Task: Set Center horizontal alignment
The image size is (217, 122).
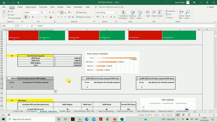Action: coord(62,17)
